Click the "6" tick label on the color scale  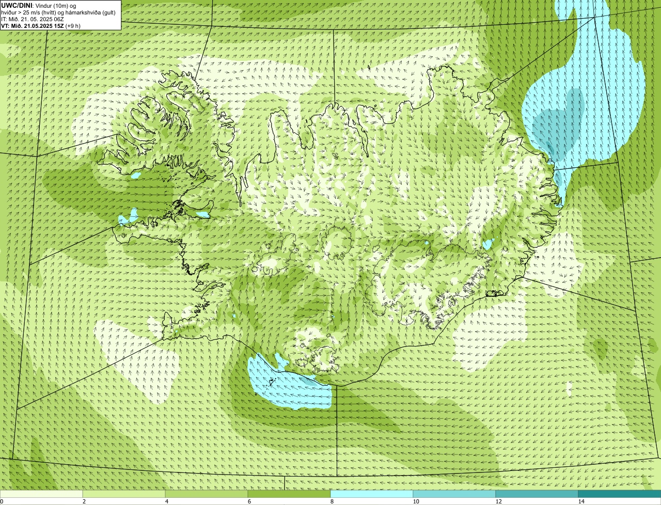249,501
